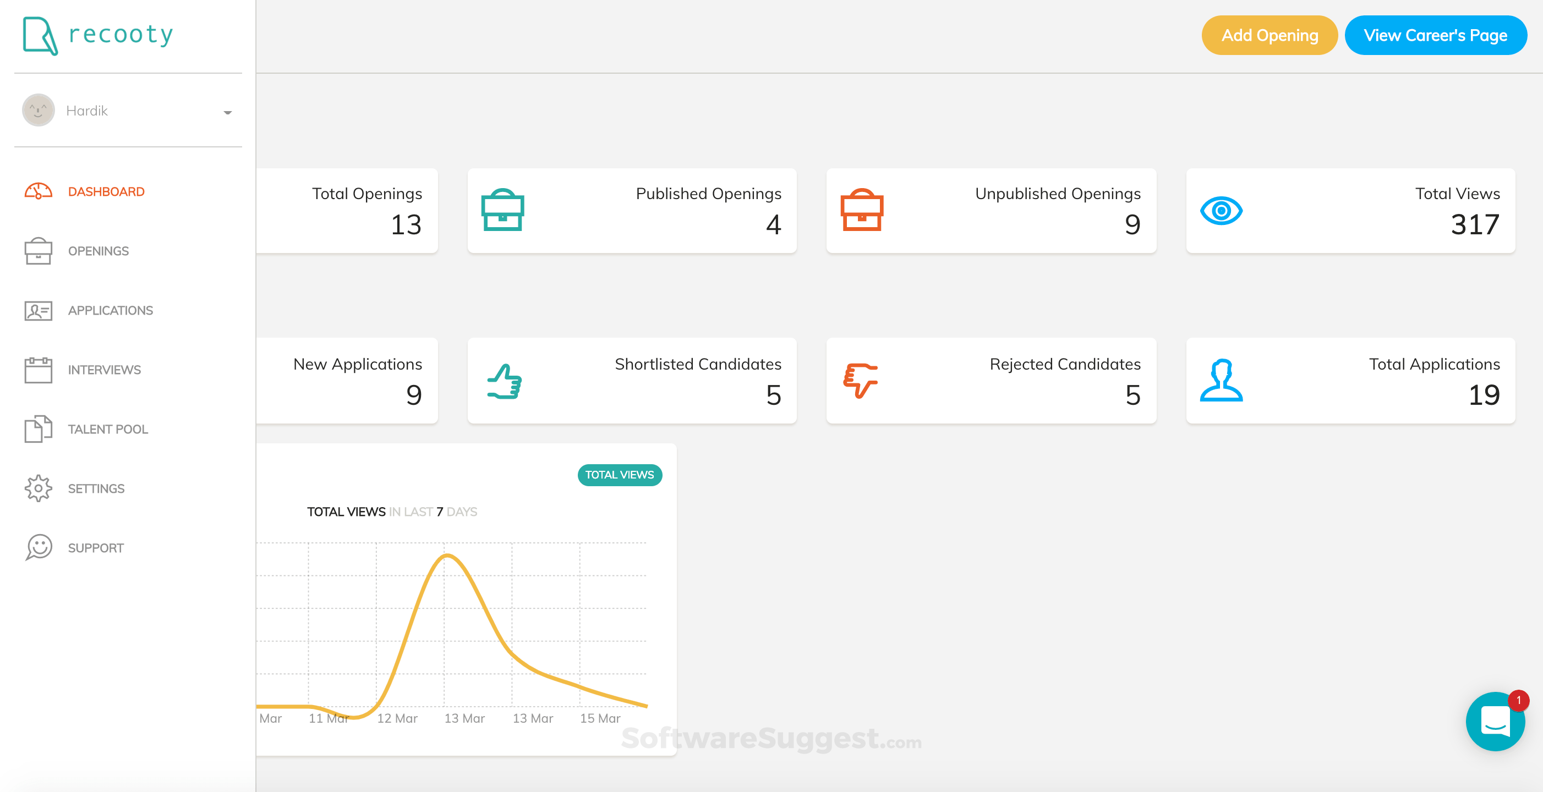Toggle the TOTAL VIEWS chart pill

coord(620,475)
